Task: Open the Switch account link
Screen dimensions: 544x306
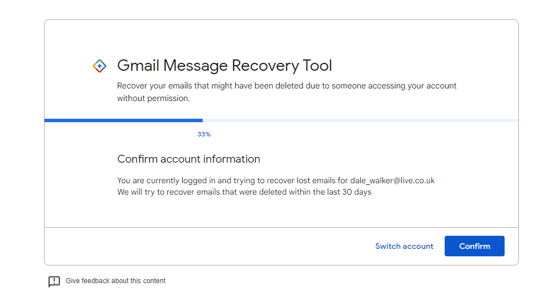Action: (404, 246)
